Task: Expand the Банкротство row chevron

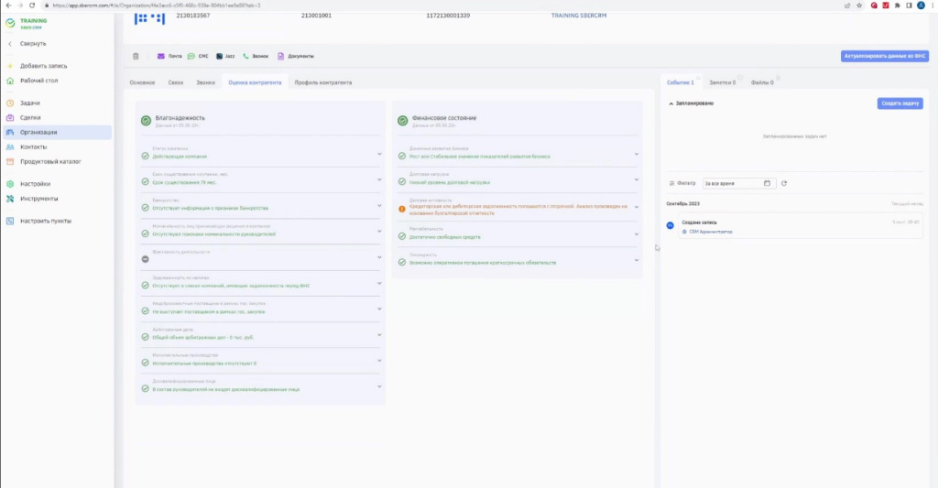Action: [x=379, y=207]
